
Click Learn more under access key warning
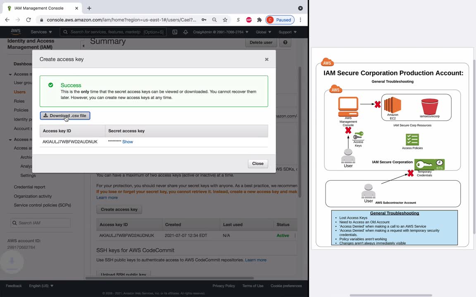pos(107,198)
